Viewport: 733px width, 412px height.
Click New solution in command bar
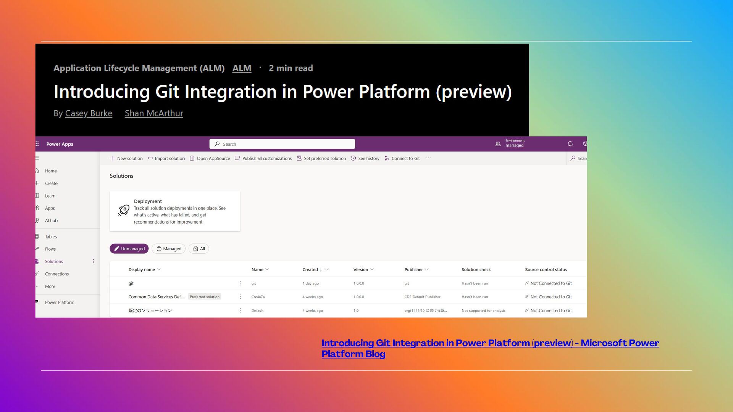click(126, 158)
